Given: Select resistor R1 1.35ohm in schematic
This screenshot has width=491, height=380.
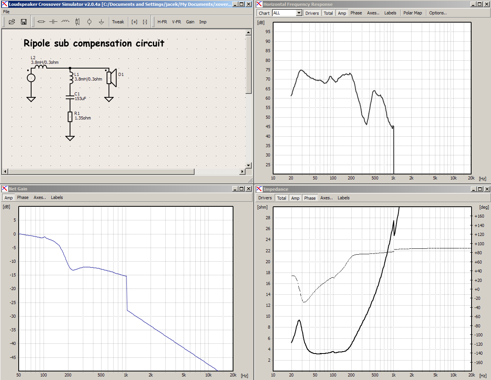Looking at the screenshot, I should 70,116.
